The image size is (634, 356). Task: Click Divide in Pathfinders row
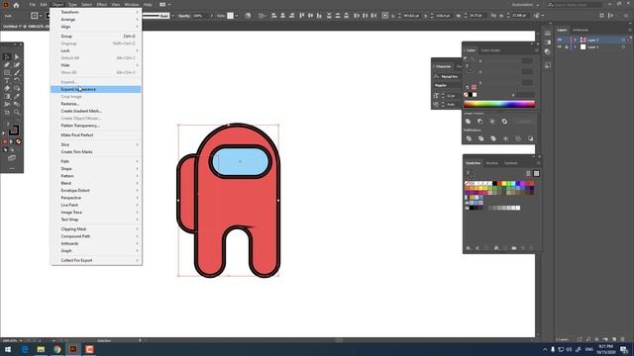(x=469, y=138)
